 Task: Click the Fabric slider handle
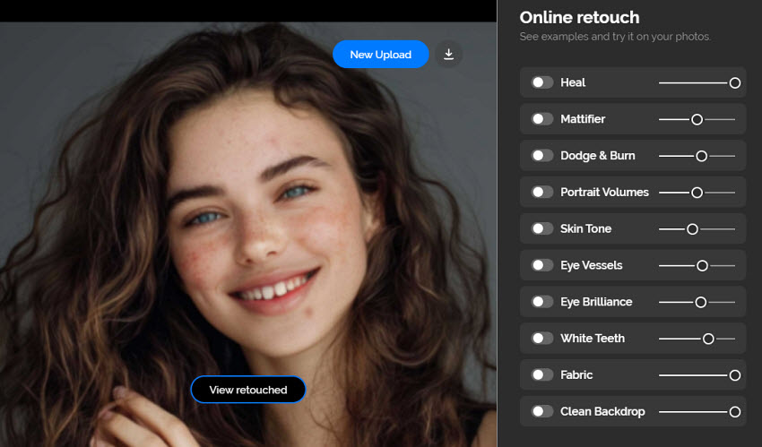point(735,375)
